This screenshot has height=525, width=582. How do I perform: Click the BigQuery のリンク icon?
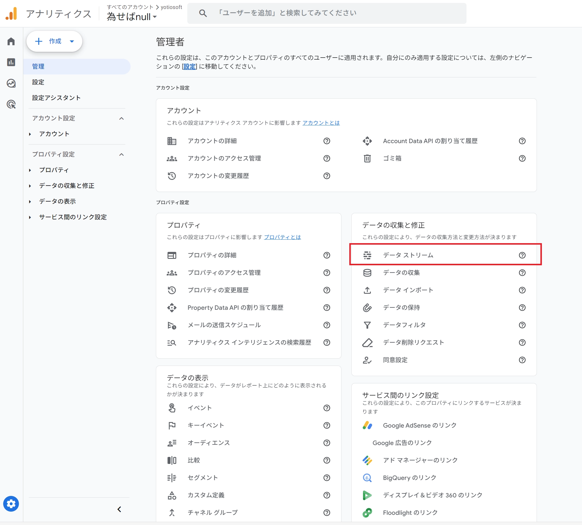(x=367, y=478)
